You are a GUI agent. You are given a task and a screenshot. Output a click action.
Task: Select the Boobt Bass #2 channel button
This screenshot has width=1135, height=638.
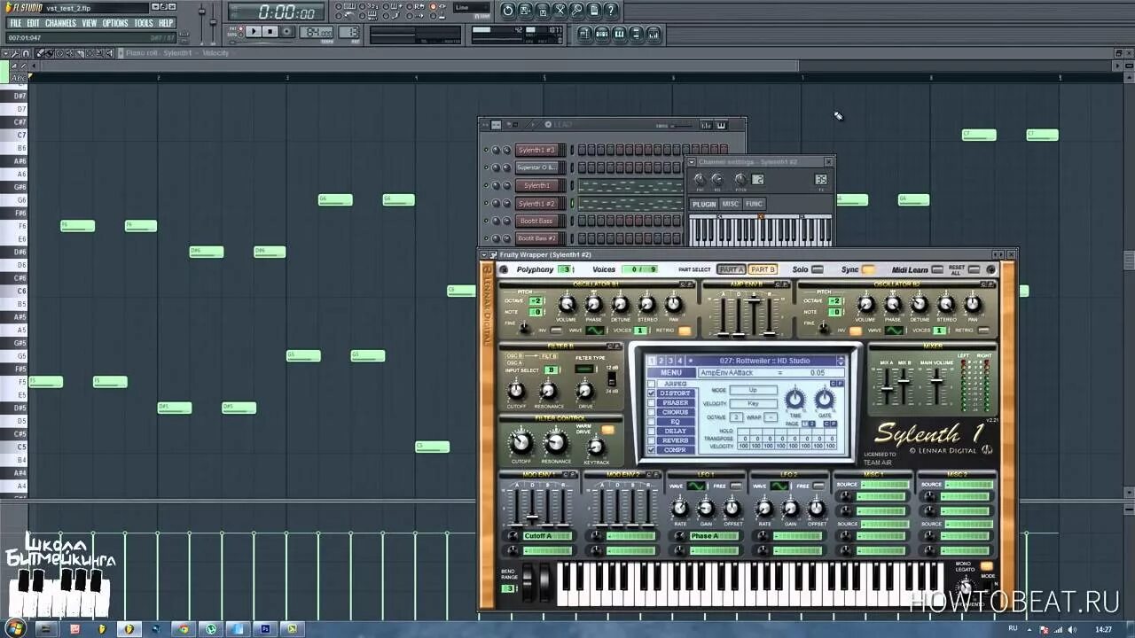(x=536, y=238)
